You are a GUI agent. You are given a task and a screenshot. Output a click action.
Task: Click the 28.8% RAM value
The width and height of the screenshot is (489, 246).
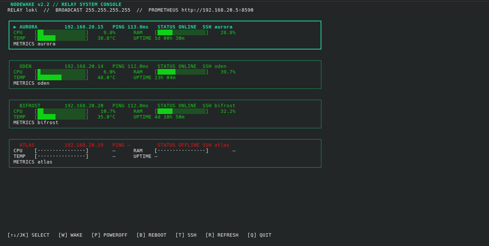pyautogui.click(x=228, y=33)
